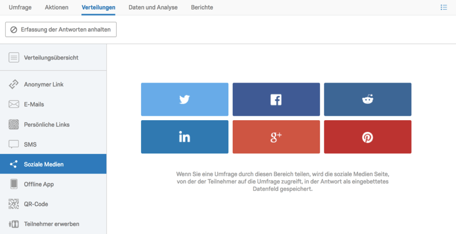Open the Umfrage tab
The image size is (456, 234).
tap(20, 8)
